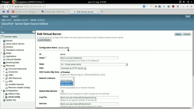The image size is (194, 109).
Task: Select admin-listener in Network Listeners
Action: [x=66, y=80]
